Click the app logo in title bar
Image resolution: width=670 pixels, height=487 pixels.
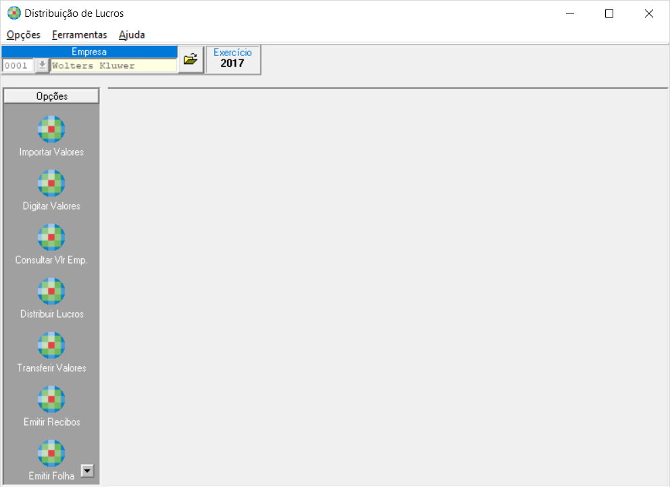(14, 13)
